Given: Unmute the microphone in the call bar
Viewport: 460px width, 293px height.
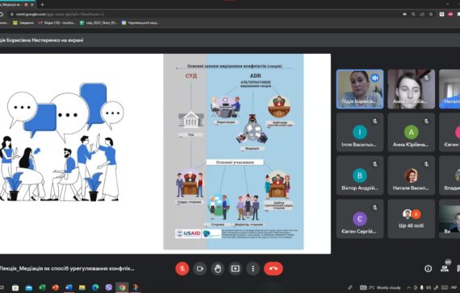Looking at the screenshot, I should (182, 268).
